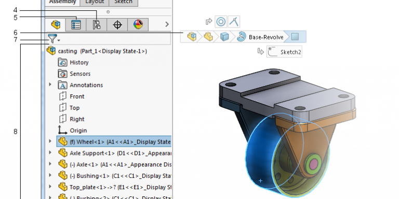The height and width of the screenshot is (199, 399).
Task: Click the solid body icon in breadcrumbs
Action: tap(224, 37)
